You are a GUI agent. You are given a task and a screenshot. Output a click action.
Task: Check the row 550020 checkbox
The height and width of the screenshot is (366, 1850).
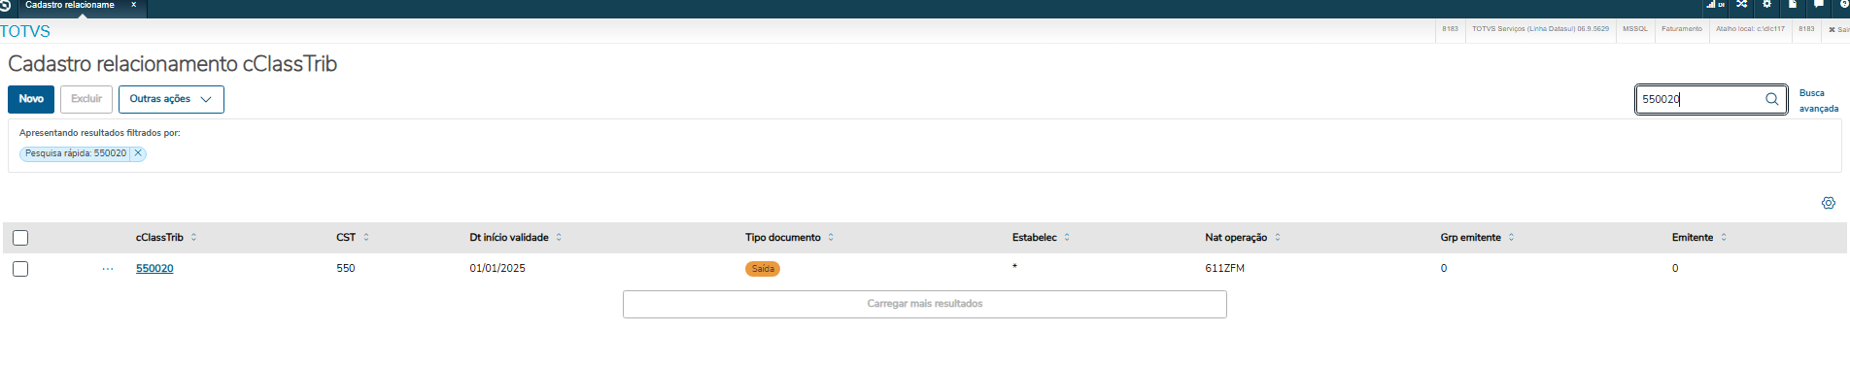tap(20, 269)
